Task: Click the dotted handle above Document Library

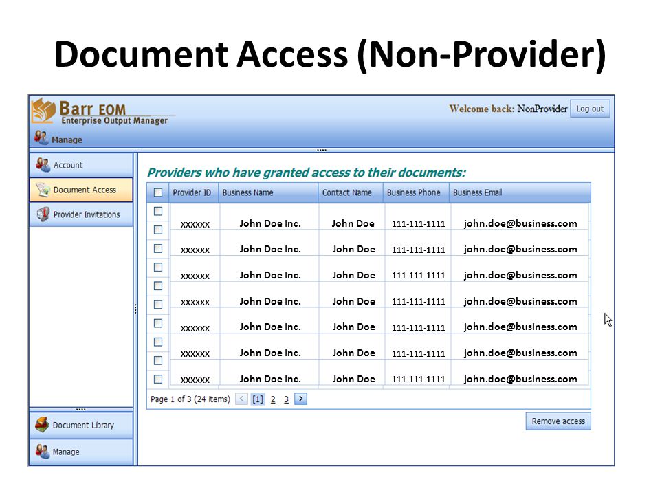Action: tap(81, 409)
